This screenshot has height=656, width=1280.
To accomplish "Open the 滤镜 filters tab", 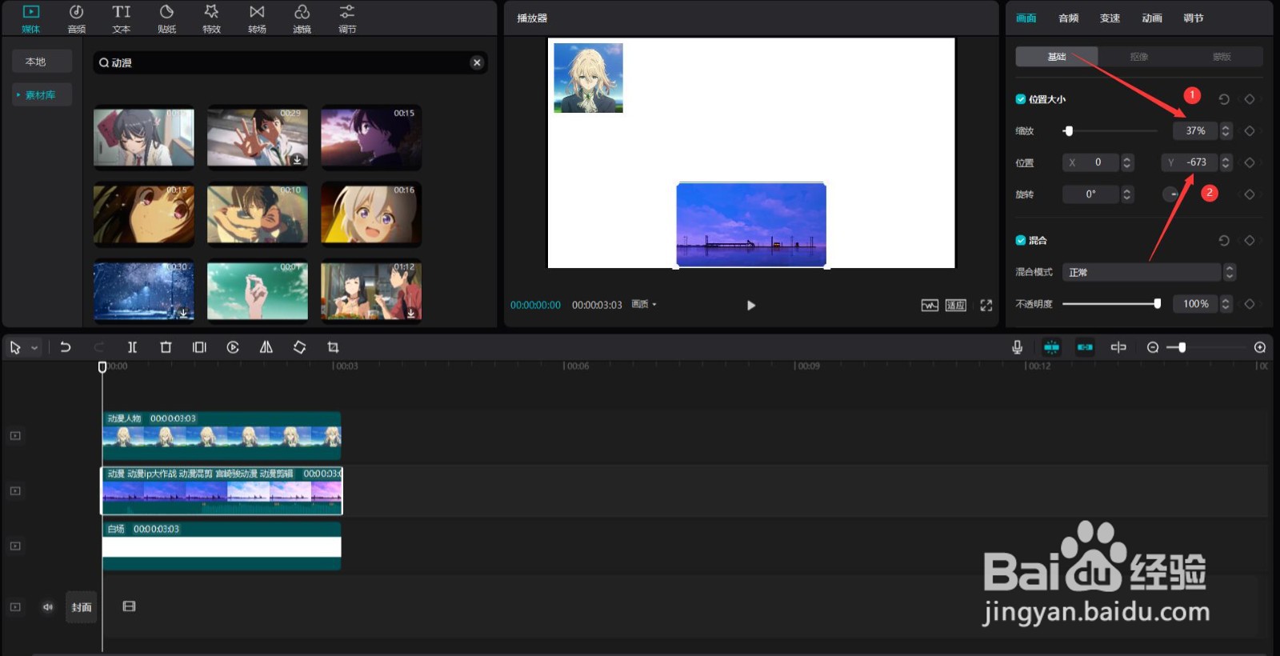I will [302, 18].
